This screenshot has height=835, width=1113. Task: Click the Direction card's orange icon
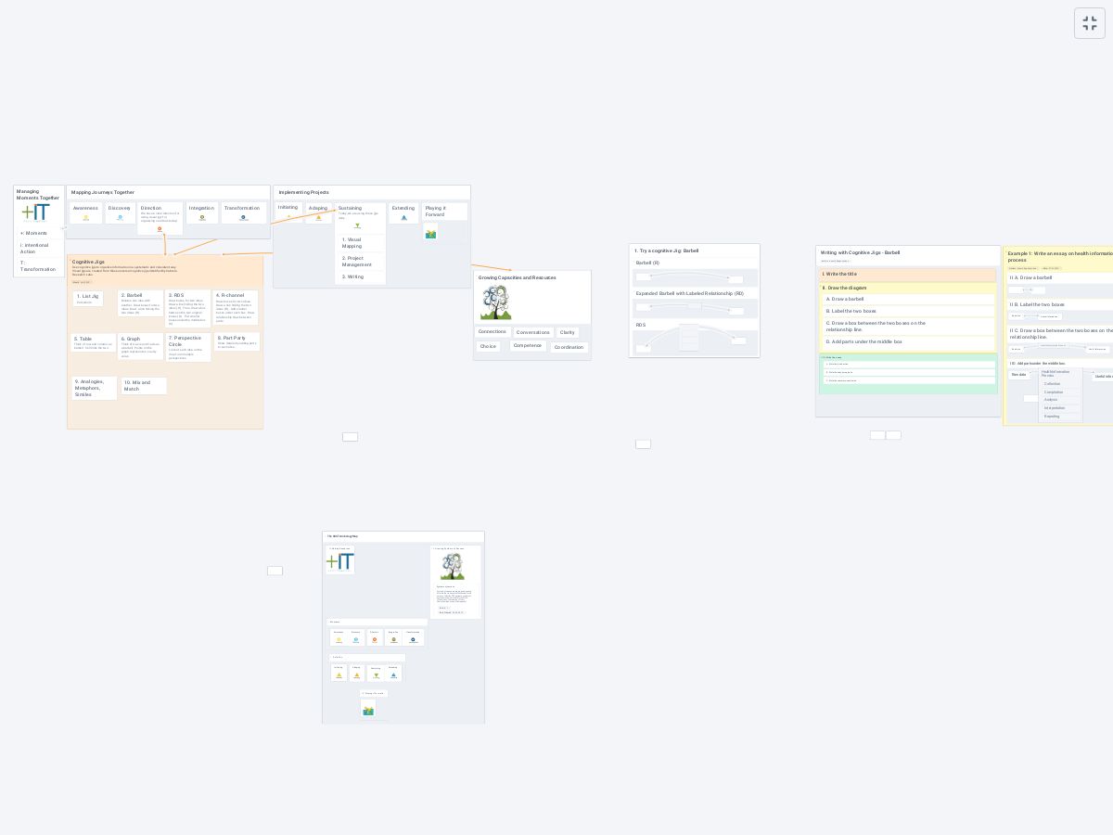(159, 229)
